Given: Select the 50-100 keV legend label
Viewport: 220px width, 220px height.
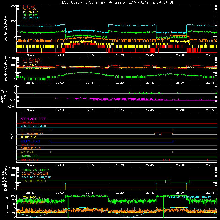Looking at the screenshot, I should coord(31,18).
